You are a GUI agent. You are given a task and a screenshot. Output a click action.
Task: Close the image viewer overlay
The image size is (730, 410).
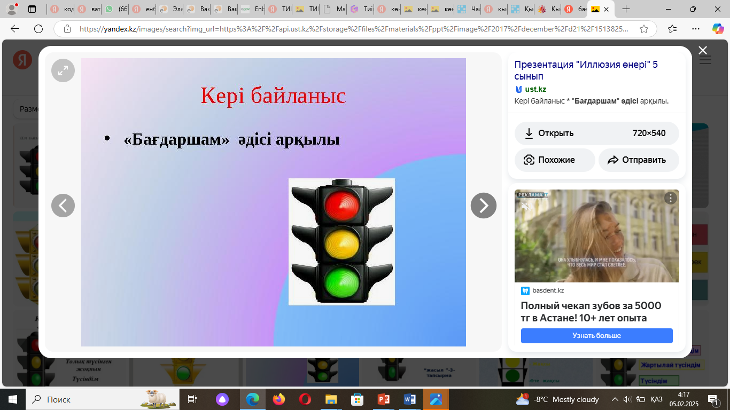(703, 50)
